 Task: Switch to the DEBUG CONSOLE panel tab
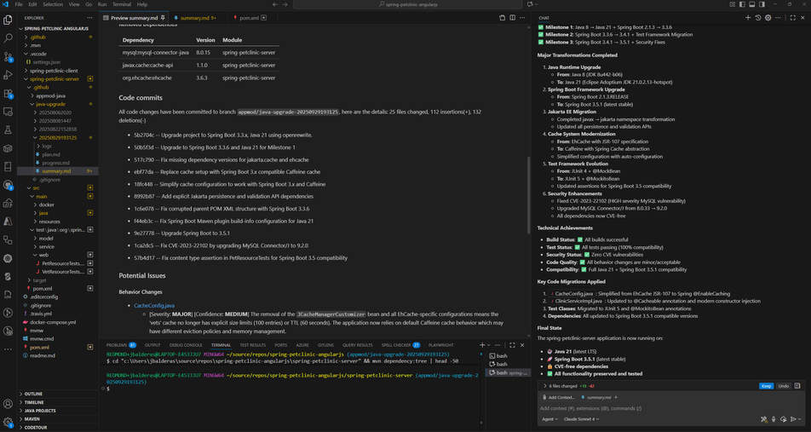(186, 345)
